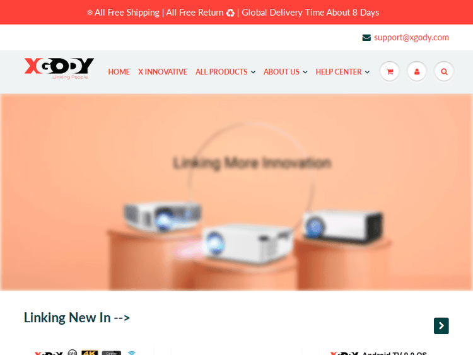This screenshot has width=473, height=355.
Task: Open the ABOUT US menu label
Action: (x=281, y=72)
